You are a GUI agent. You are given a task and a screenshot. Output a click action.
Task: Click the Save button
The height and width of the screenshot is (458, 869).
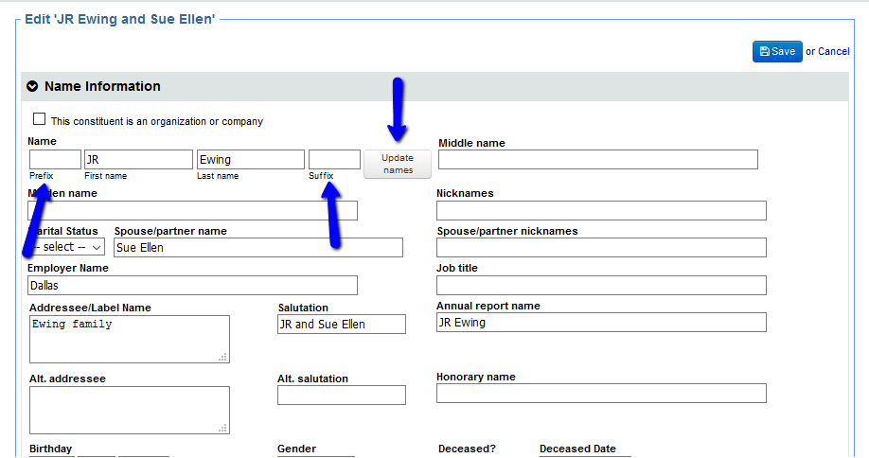(777, 51)
